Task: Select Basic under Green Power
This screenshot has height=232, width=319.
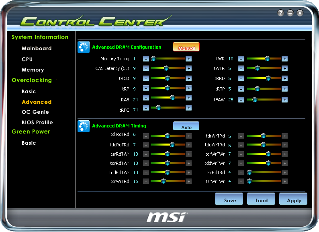Action: [x=29, y=143]
